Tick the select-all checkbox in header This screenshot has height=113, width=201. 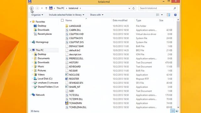pos(62,20)
